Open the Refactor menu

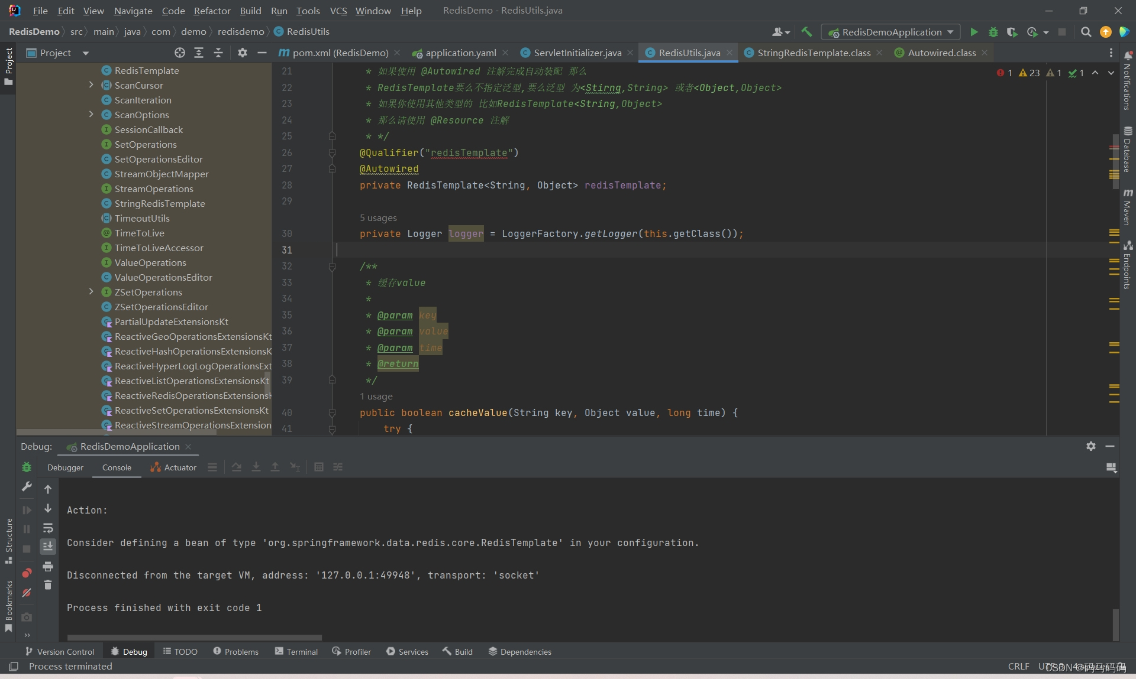(x=212, y=11)
